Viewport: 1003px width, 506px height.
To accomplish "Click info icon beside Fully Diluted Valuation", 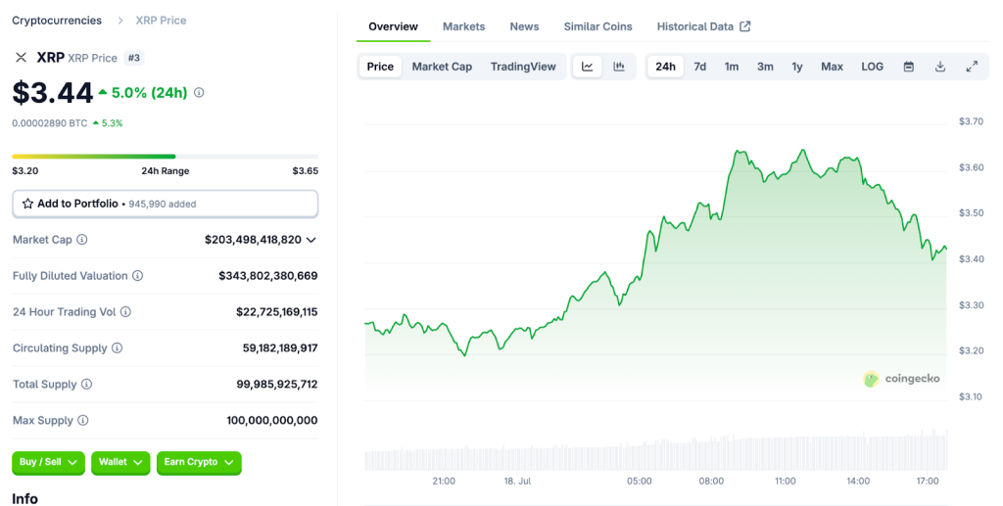I will point(137,275).
